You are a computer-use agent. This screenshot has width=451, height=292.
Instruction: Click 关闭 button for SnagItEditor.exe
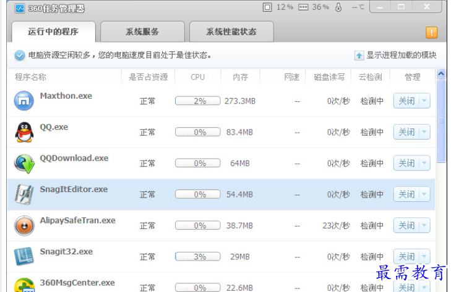click(406, 194)
